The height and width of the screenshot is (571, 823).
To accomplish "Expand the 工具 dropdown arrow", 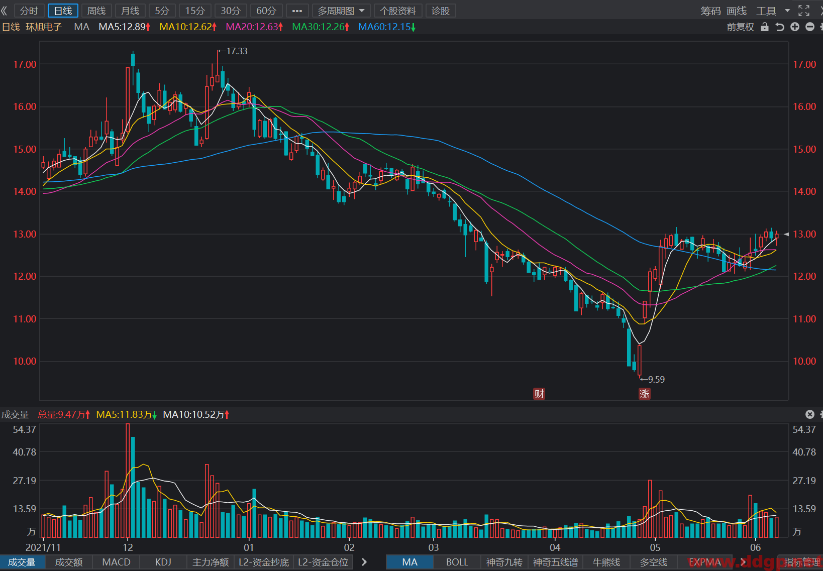I will (787, 11).
